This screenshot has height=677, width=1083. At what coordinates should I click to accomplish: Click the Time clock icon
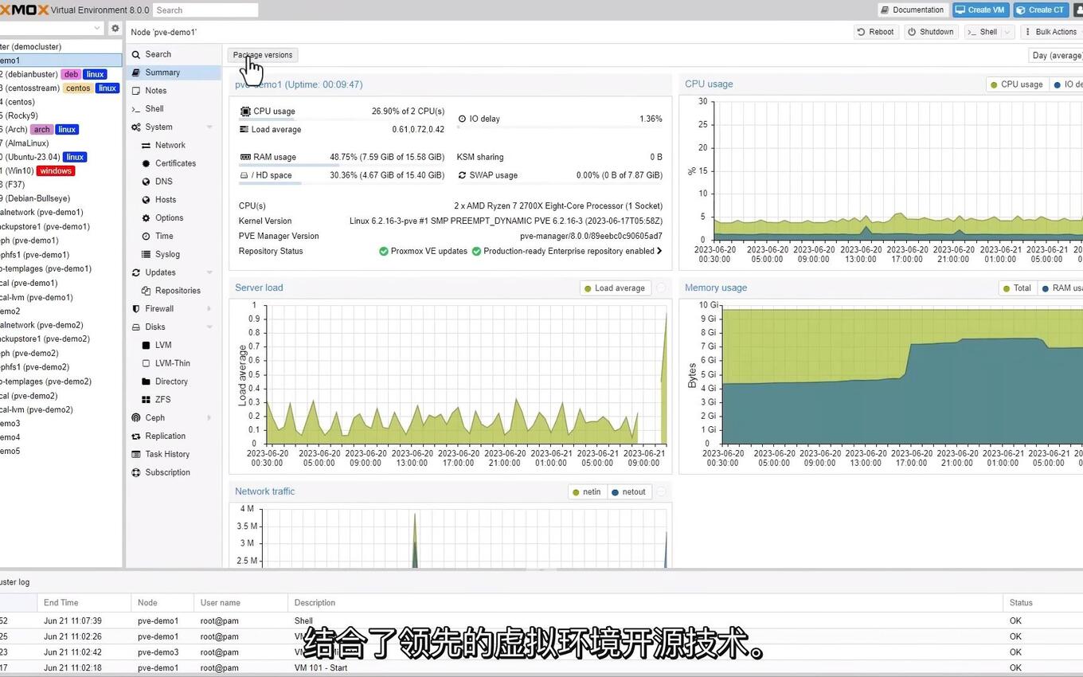(147, 237)
